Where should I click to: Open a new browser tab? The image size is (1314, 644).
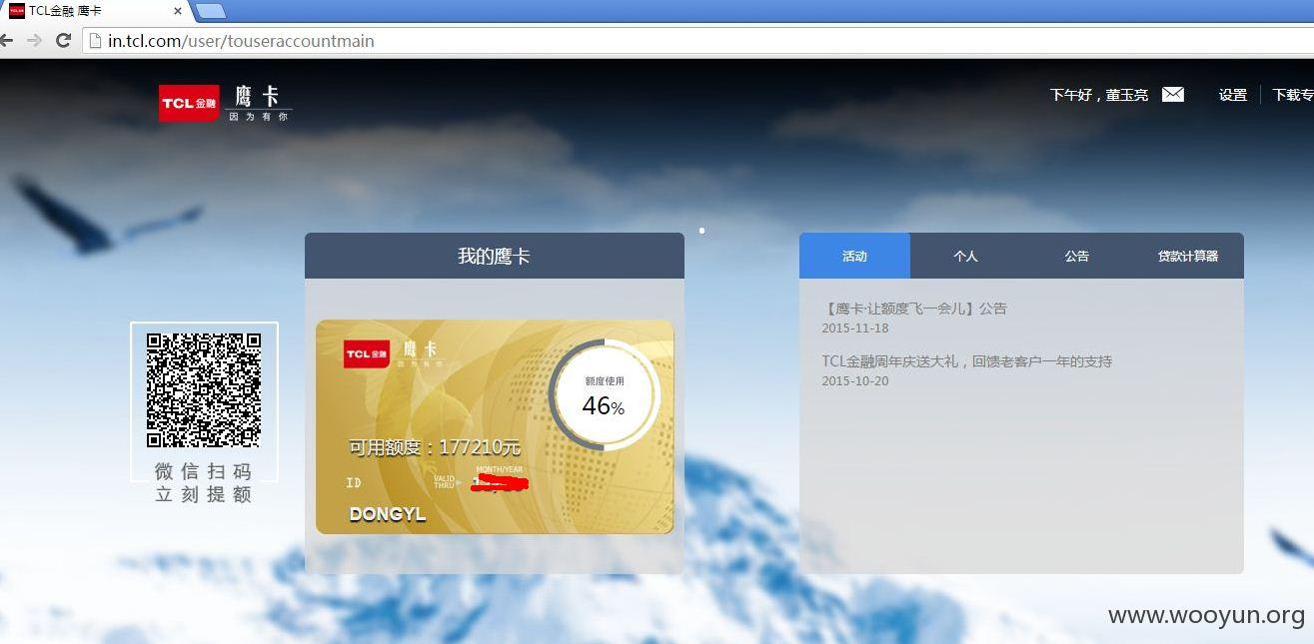[x=211, y=11]
